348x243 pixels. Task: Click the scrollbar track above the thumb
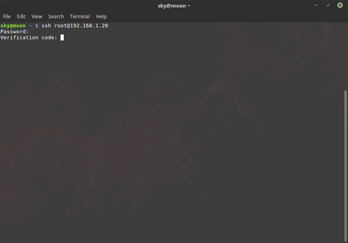pyautogui.click(x=346, y=55)
